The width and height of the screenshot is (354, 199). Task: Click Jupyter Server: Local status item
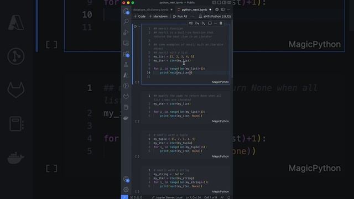click(167, 197)
